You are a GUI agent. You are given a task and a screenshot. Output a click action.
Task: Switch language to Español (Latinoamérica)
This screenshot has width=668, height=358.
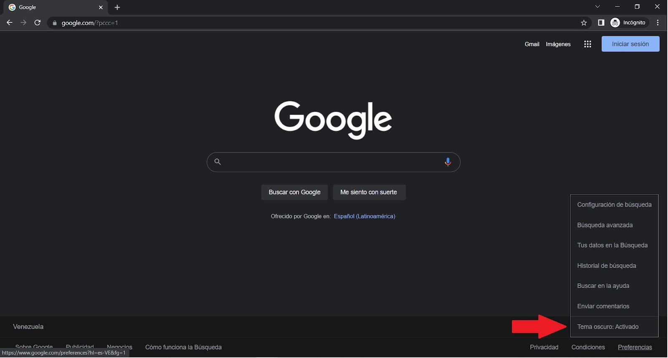pyautogui.click(x=364, y=216)
